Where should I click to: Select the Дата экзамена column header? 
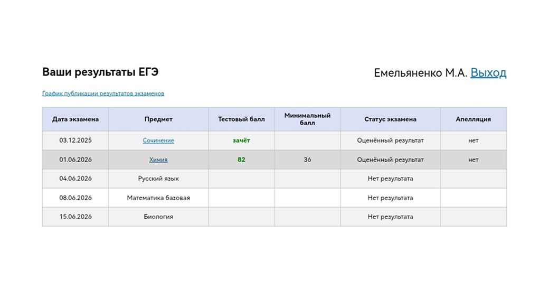75,119
